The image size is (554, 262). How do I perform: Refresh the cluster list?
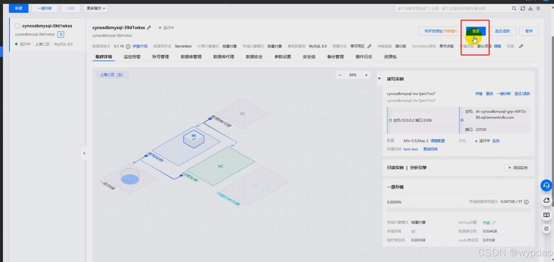(523, 9)
